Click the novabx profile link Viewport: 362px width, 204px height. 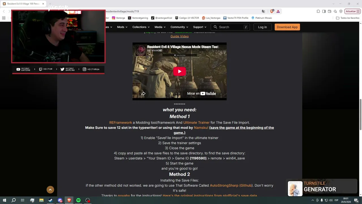click(x=124, y=195)
